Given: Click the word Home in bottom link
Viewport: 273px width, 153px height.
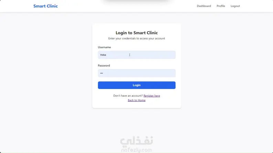Looking at the screenshot, I should point(141,100).
